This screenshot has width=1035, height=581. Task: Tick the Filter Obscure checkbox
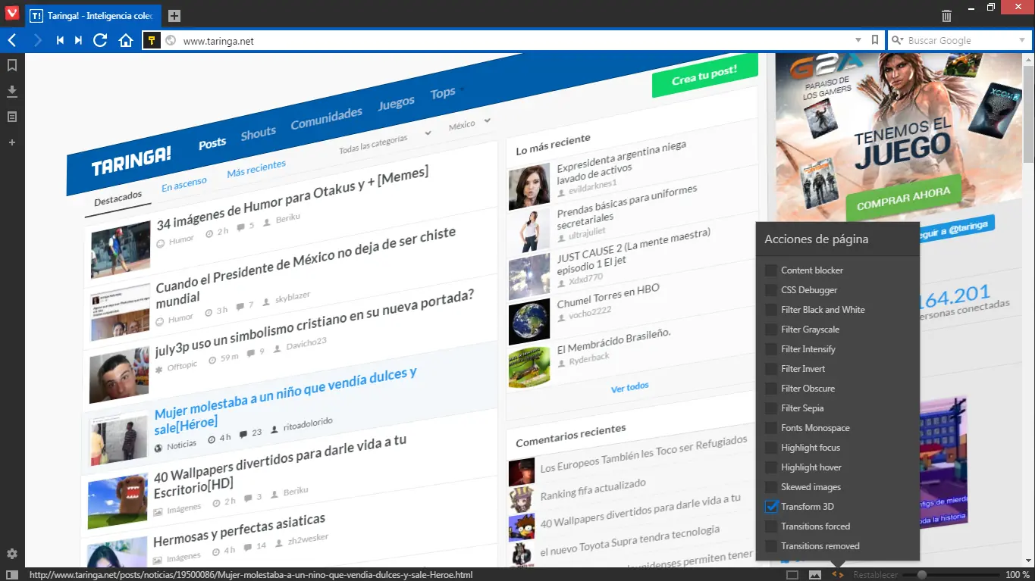tap(771, 389)
